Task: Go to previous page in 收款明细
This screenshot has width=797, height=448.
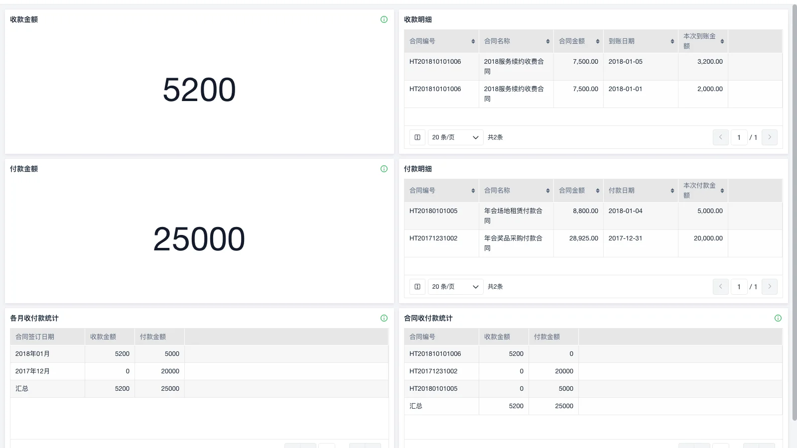Action: (721, 137)
